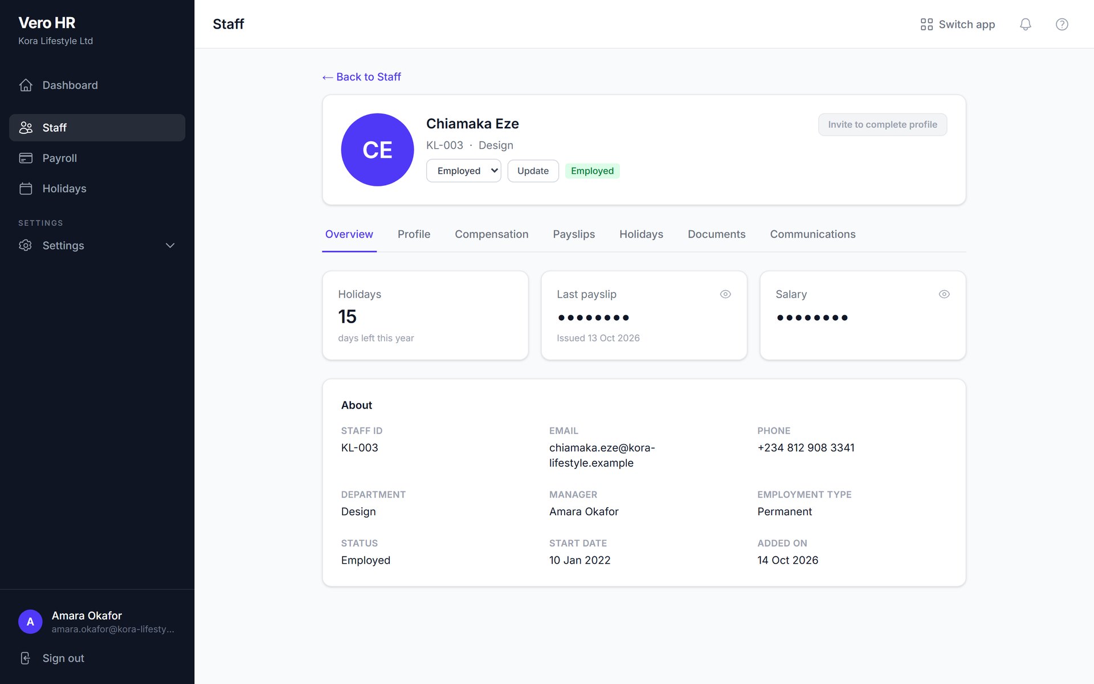Open the Holidays tab in profile
This screenshot has width=1094, height=684.
coord(641,234)
